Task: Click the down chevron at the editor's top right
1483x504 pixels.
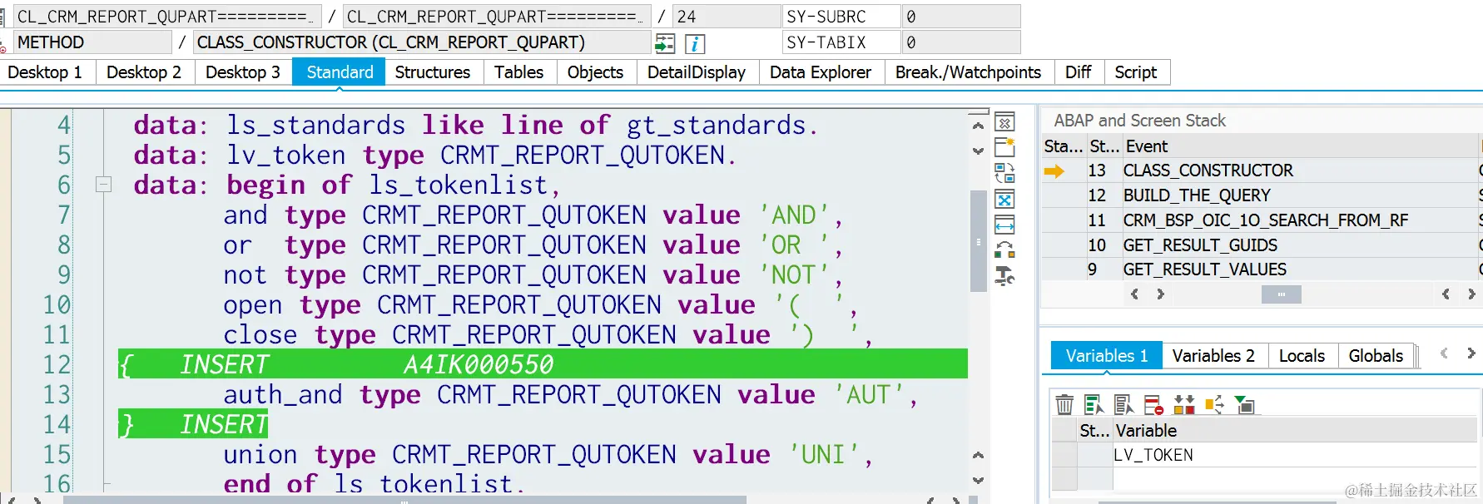Action: 978,151
